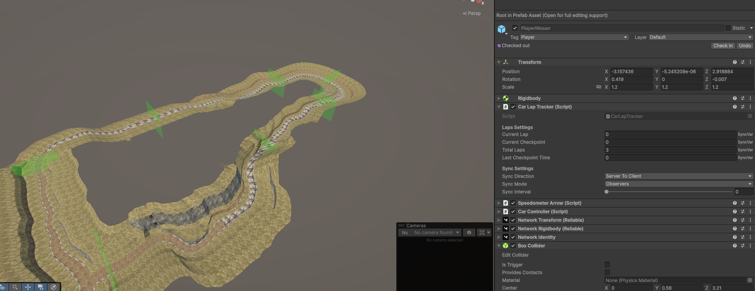Open the Rigidbody component help icon
Image resolution: width=755 pixels, height=291 pixels.
point(735,98)
